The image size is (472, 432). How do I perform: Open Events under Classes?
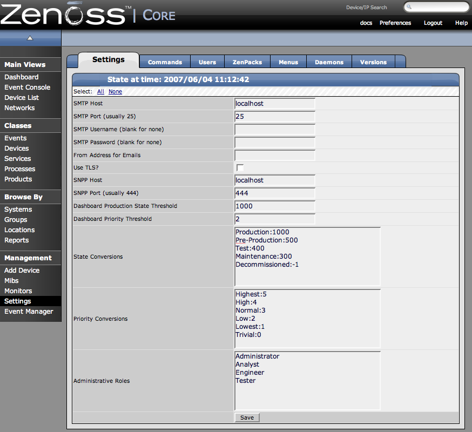(x=16, y=138)
